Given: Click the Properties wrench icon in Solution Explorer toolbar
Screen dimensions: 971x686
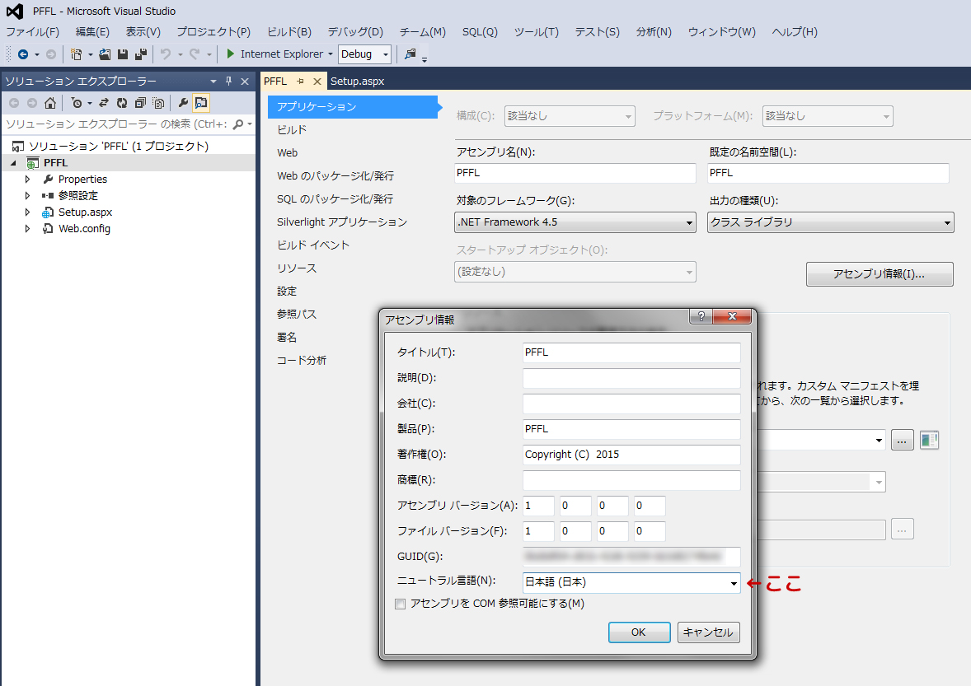Looking at the screenshot, I should point(183,103).
